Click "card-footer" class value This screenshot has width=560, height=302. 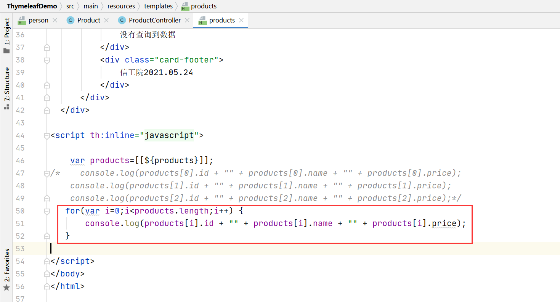[x=187, y=60]
